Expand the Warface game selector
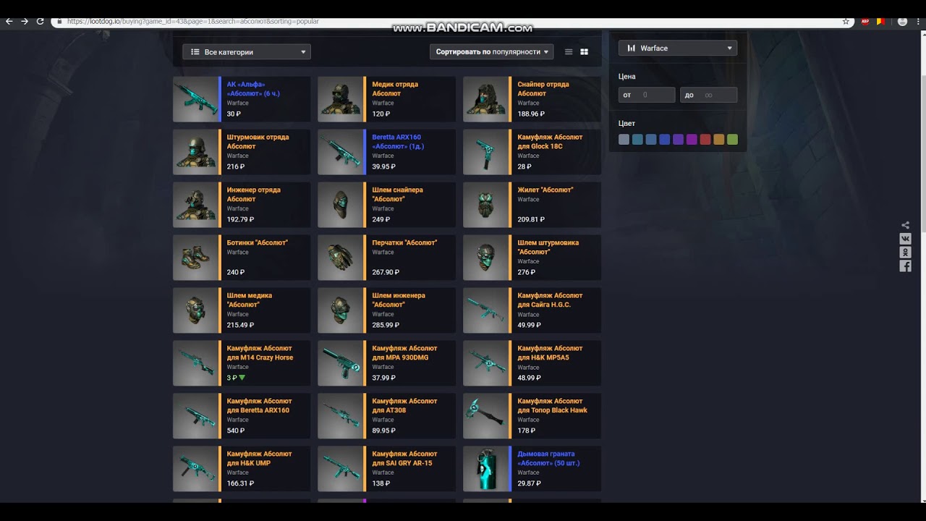The width and height of the screenshot is (926, 521). point(678,48)
